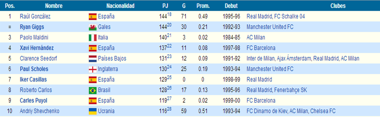Open the Ryan Giggs player link
The width and height of the screenshot is (380, 117).
[x=32, y=27]
